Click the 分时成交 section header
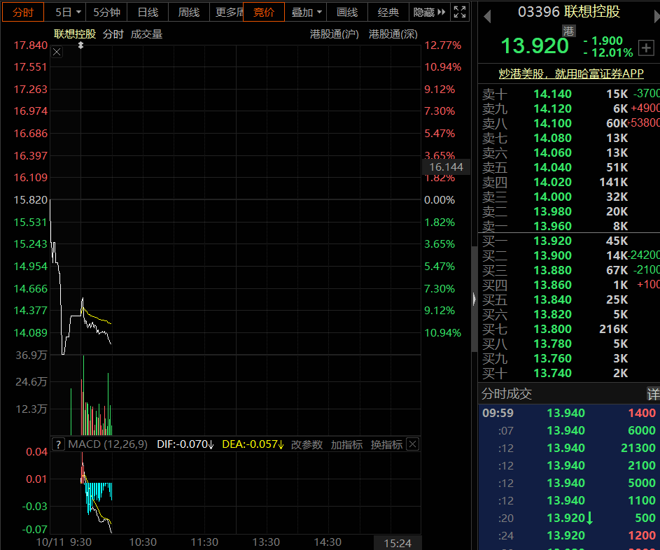 coord(507,394)
